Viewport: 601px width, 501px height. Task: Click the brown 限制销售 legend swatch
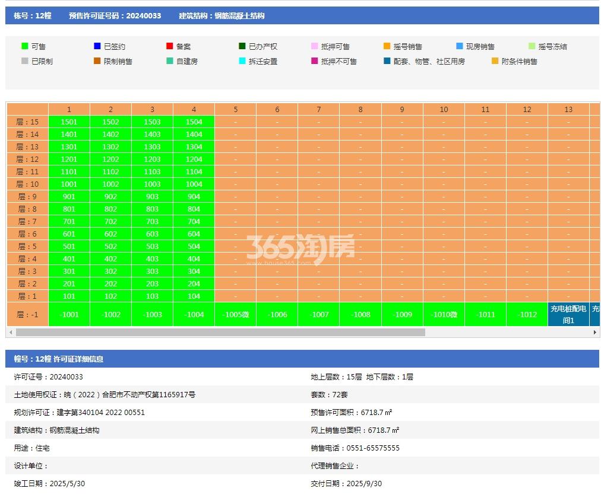tap(97, 61)
